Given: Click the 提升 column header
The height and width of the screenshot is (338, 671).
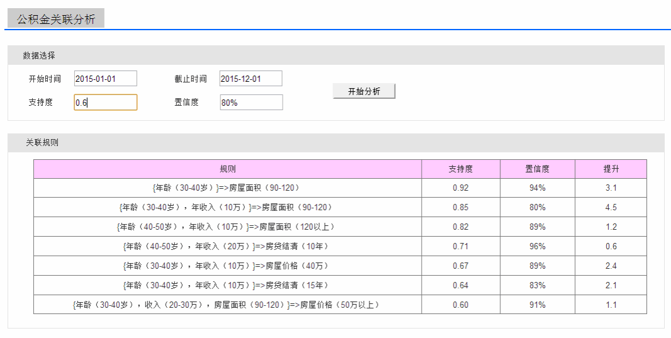Looking at the screenshot, I should tap(611, 169).
